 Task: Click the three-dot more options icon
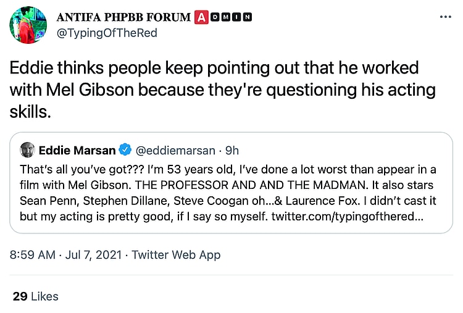(x=445, y=17)
